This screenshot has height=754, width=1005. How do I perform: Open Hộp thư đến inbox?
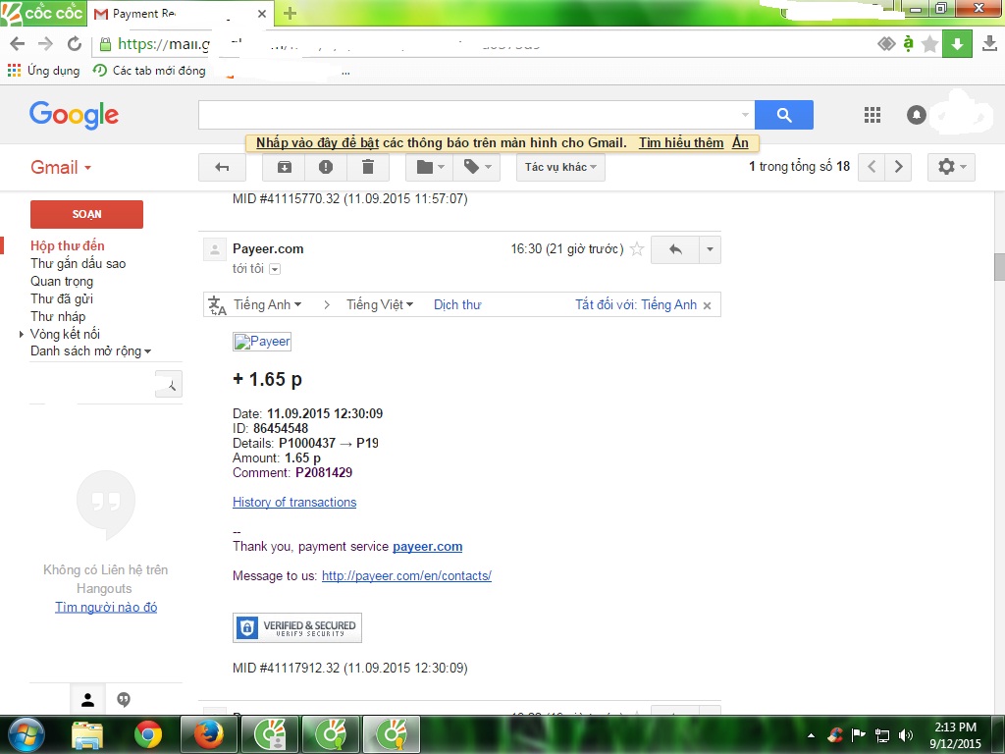click(68, 245)
